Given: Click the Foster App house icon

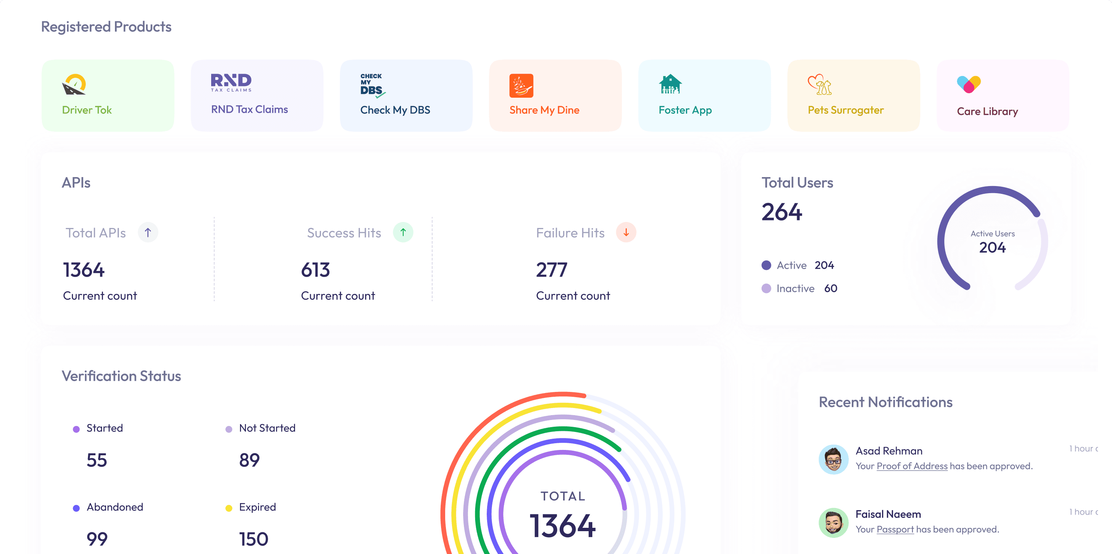Looking at the screenshot, I should click(x=670, y=84).
